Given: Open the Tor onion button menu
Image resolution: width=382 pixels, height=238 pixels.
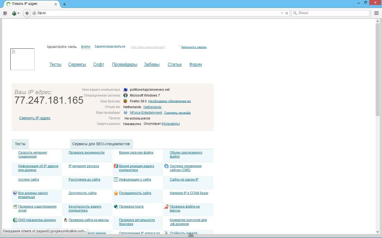Looking at the screenshot, I should pyautogui.click(x=16, y=13).
